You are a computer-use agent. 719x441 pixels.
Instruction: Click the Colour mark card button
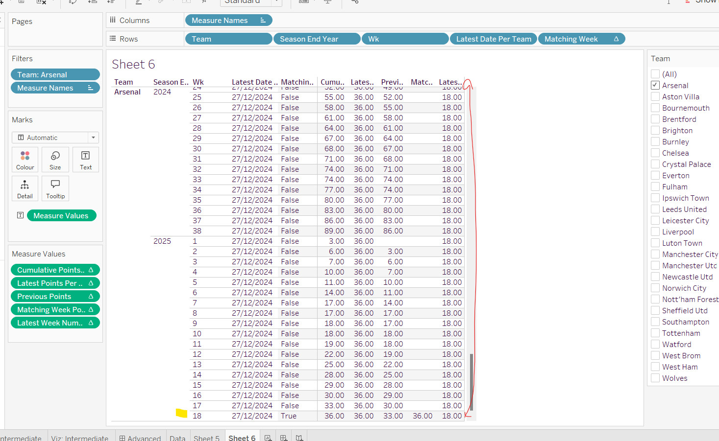pyautogui.click(x=25, y=160)
